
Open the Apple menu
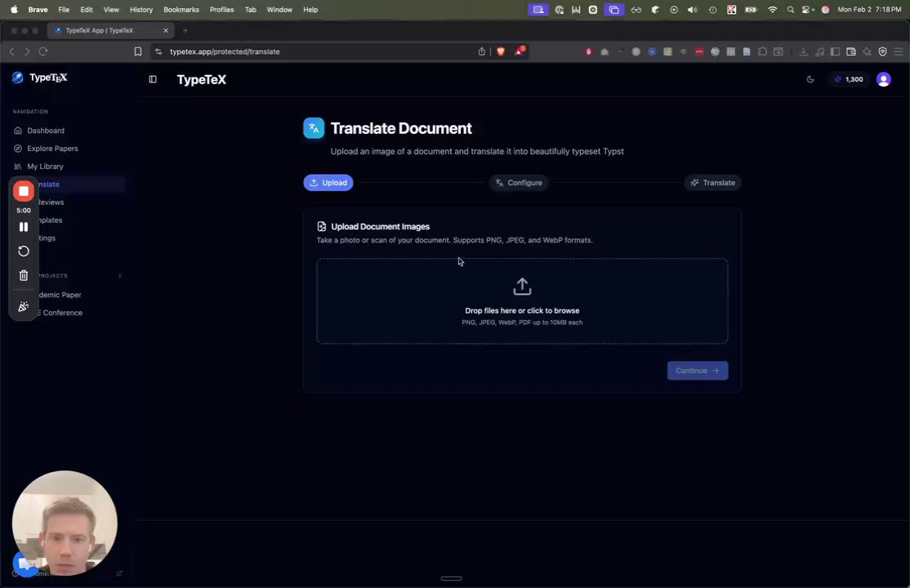coord(14,10)
